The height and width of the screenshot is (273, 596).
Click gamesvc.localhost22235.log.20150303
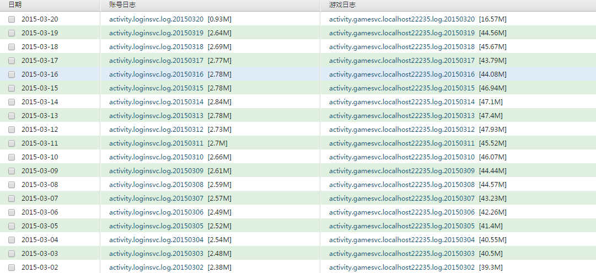[402, 253]
